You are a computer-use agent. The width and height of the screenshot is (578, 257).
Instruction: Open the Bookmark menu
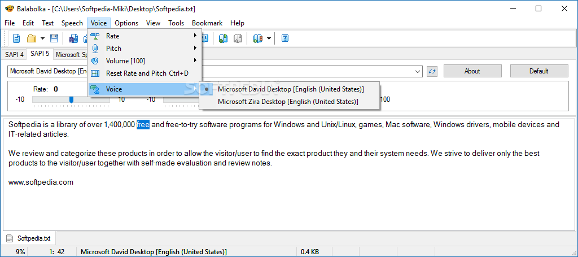click(207, 23)
